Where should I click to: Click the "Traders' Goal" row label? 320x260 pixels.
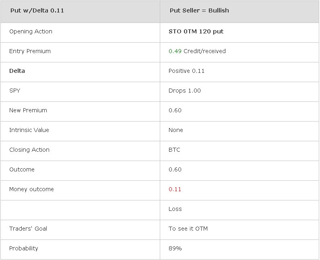(x=28, y=229)
